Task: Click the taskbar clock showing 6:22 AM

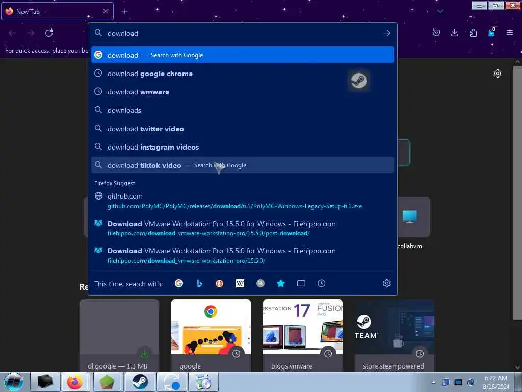Action: 496,382
